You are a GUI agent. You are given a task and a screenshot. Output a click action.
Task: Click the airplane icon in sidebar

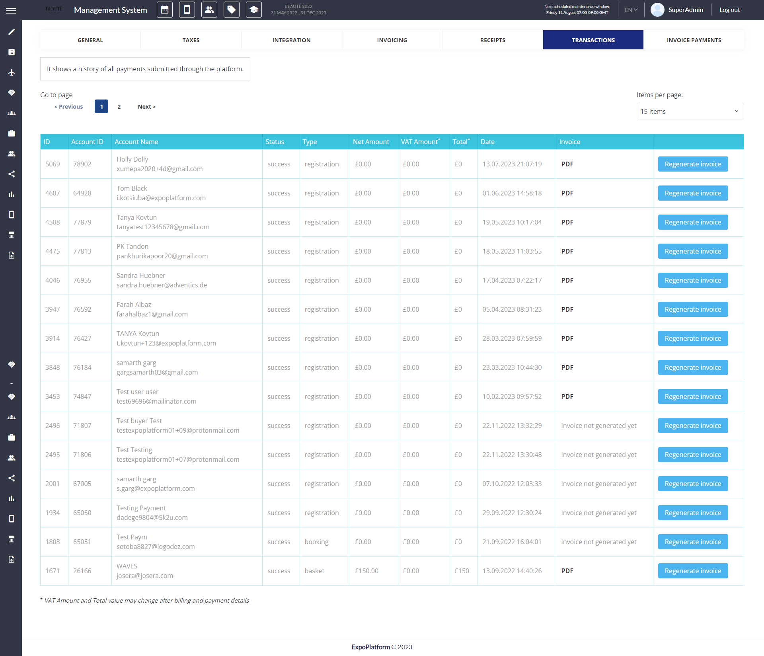(x=12, y=72)
